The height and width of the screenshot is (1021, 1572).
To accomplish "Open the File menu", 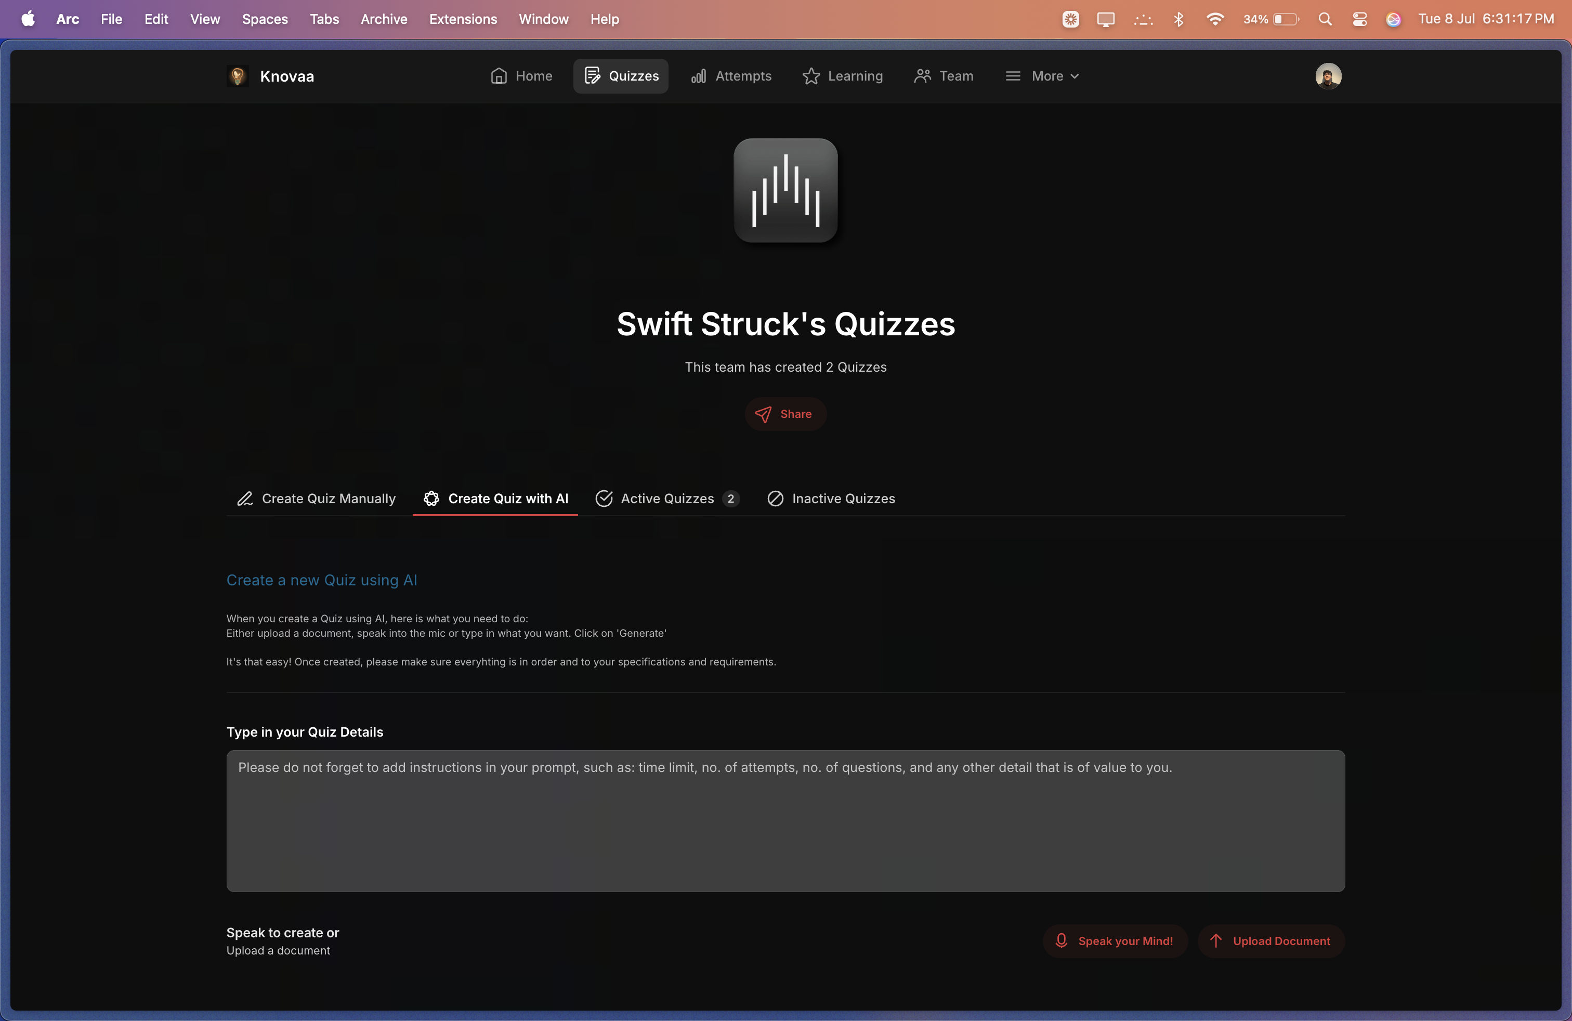I will click(x=111, y=19).
